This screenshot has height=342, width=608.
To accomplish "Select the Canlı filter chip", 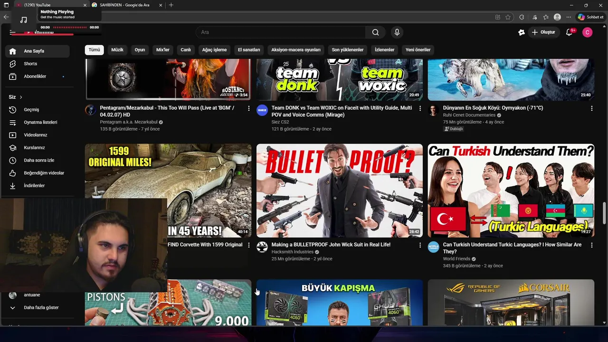I will point(186,50).
